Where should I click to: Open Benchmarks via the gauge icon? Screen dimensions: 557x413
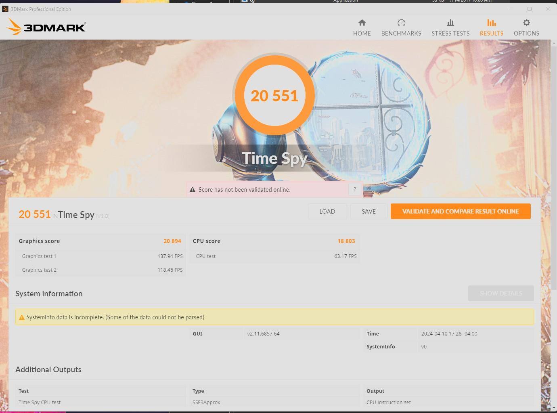(401, 23)
